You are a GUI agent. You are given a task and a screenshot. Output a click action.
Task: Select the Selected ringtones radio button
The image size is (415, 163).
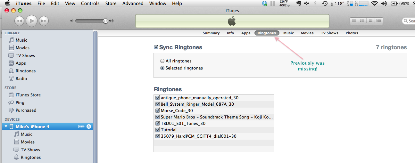[x=162, y=68]
